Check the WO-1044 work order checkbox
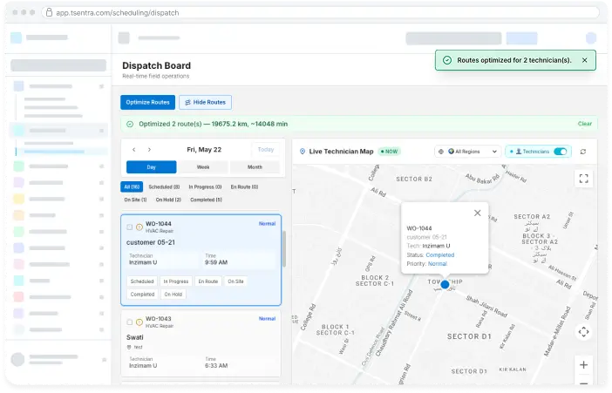Screen dimensions: 612x393 click(x=130, y=227)
